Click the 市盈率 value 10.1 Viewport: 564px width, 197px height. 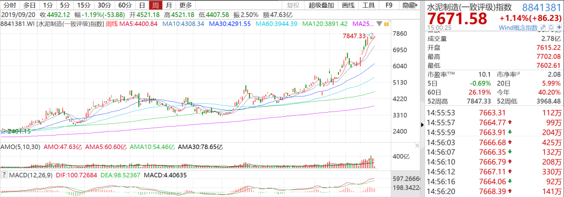[x=484, y=75]
